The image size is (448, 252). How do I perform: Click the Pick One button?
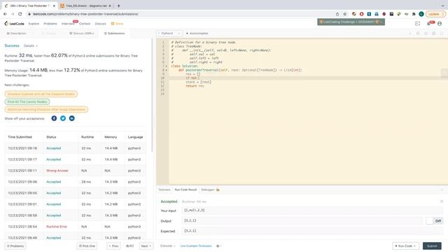(x=87, y=246)
